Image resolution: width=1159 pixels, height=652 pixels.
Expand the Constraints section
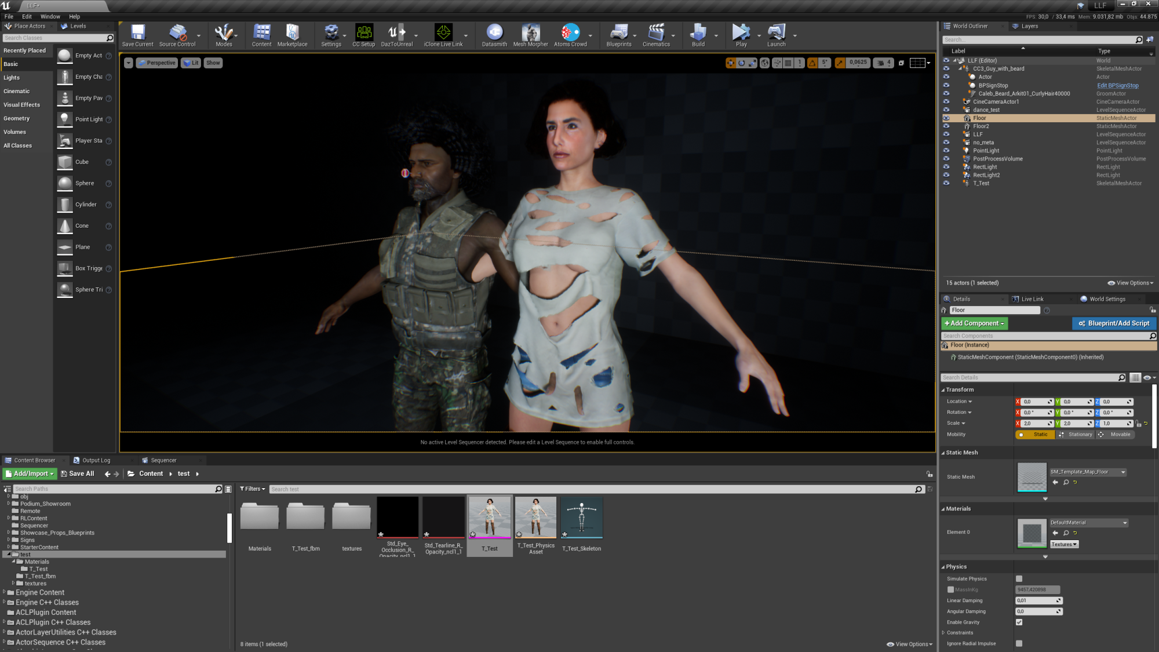pyautogui.click(x=943, y=633)
